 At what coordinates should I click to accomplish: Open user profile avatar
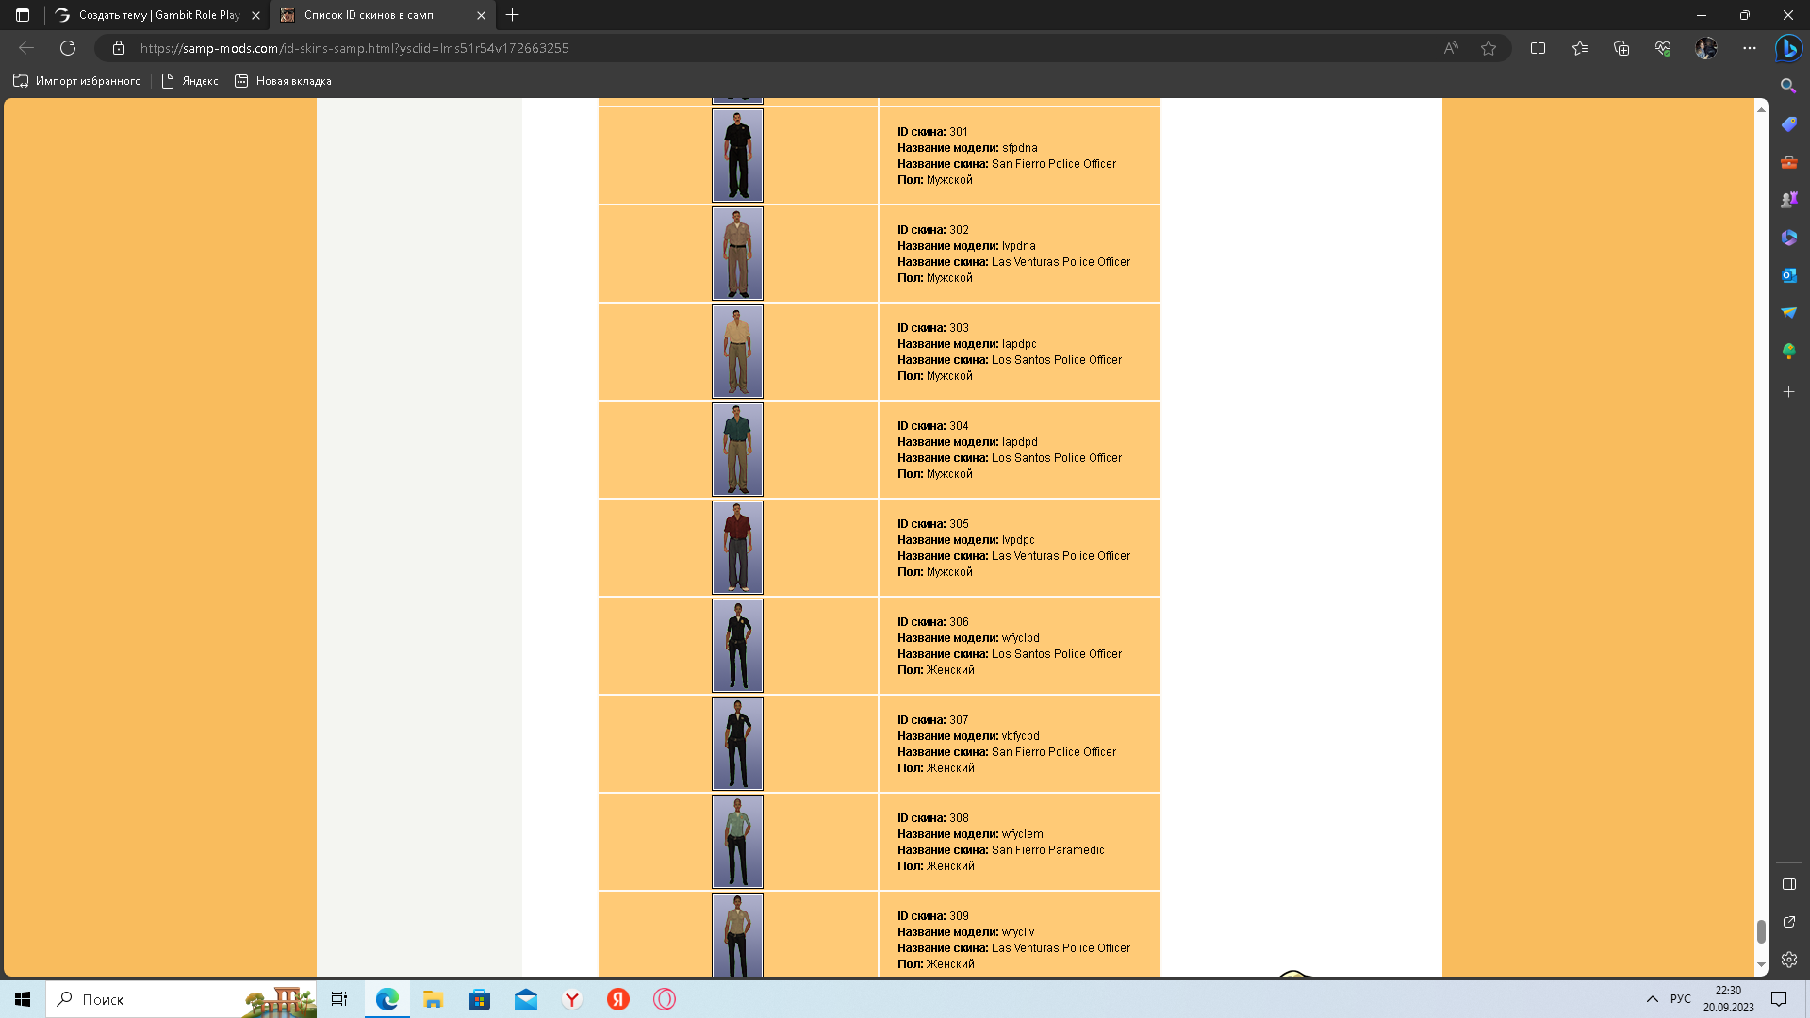(1705, 48)
